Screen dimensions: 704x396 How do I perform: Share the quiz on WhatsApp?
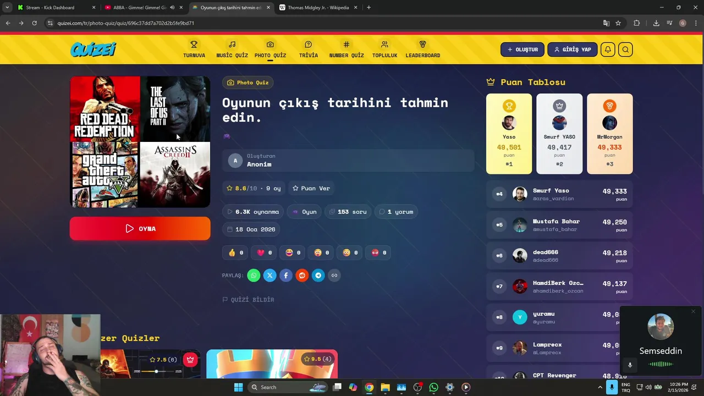(x=254, y=275)
